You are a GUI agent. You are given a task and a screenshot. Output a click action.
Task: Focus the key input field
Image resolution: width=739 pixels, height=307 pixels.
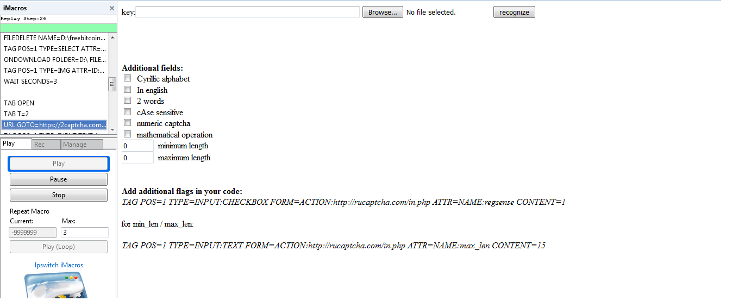248,12
